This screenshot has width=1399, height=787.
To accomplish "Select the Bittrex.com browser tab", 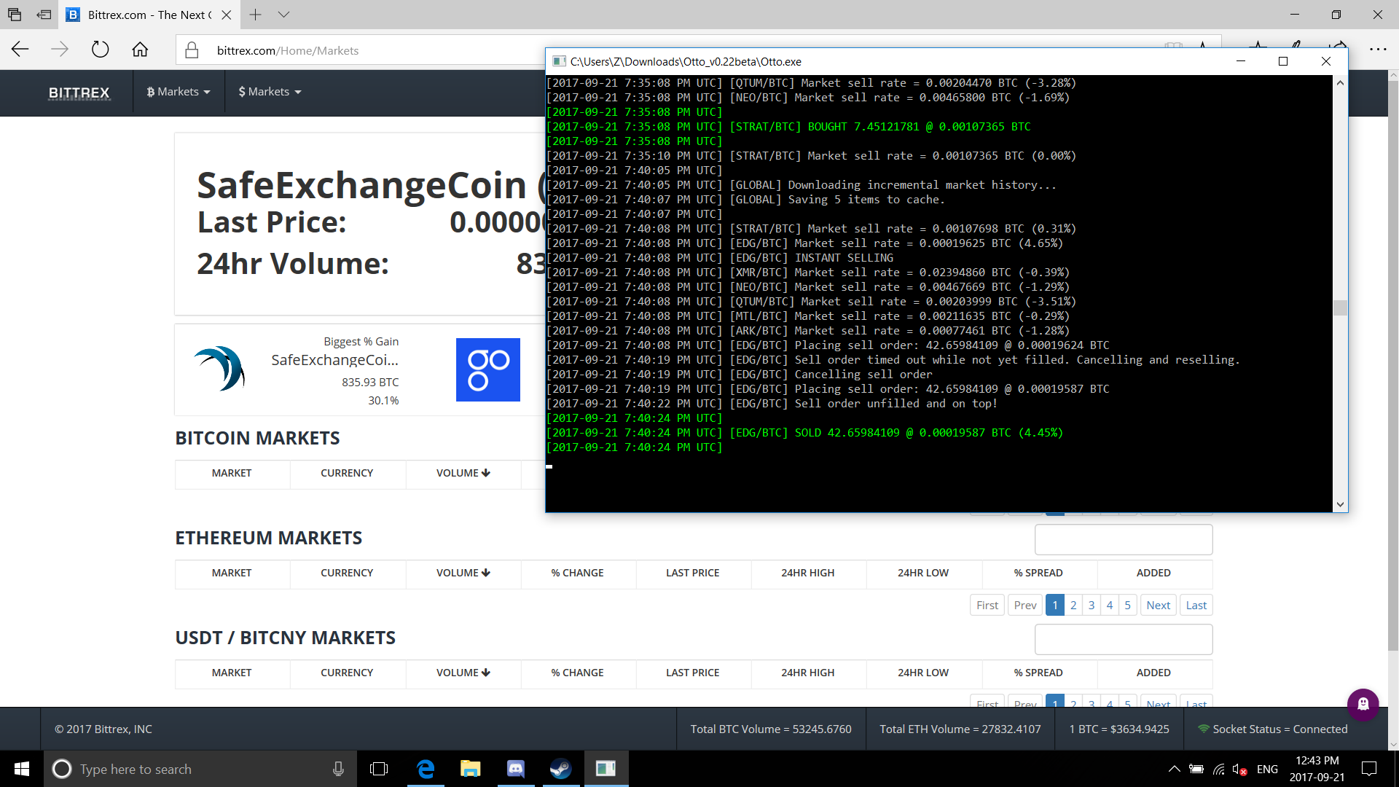I will point(149,15).
